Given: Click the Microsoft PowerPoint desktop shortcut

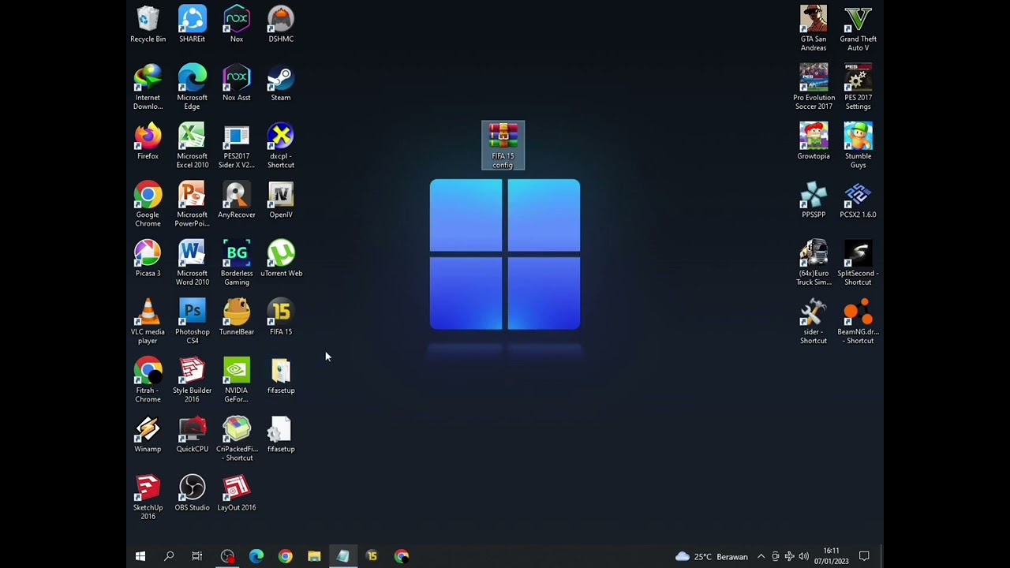Looking at the screenshot, I should click(192, 204).
